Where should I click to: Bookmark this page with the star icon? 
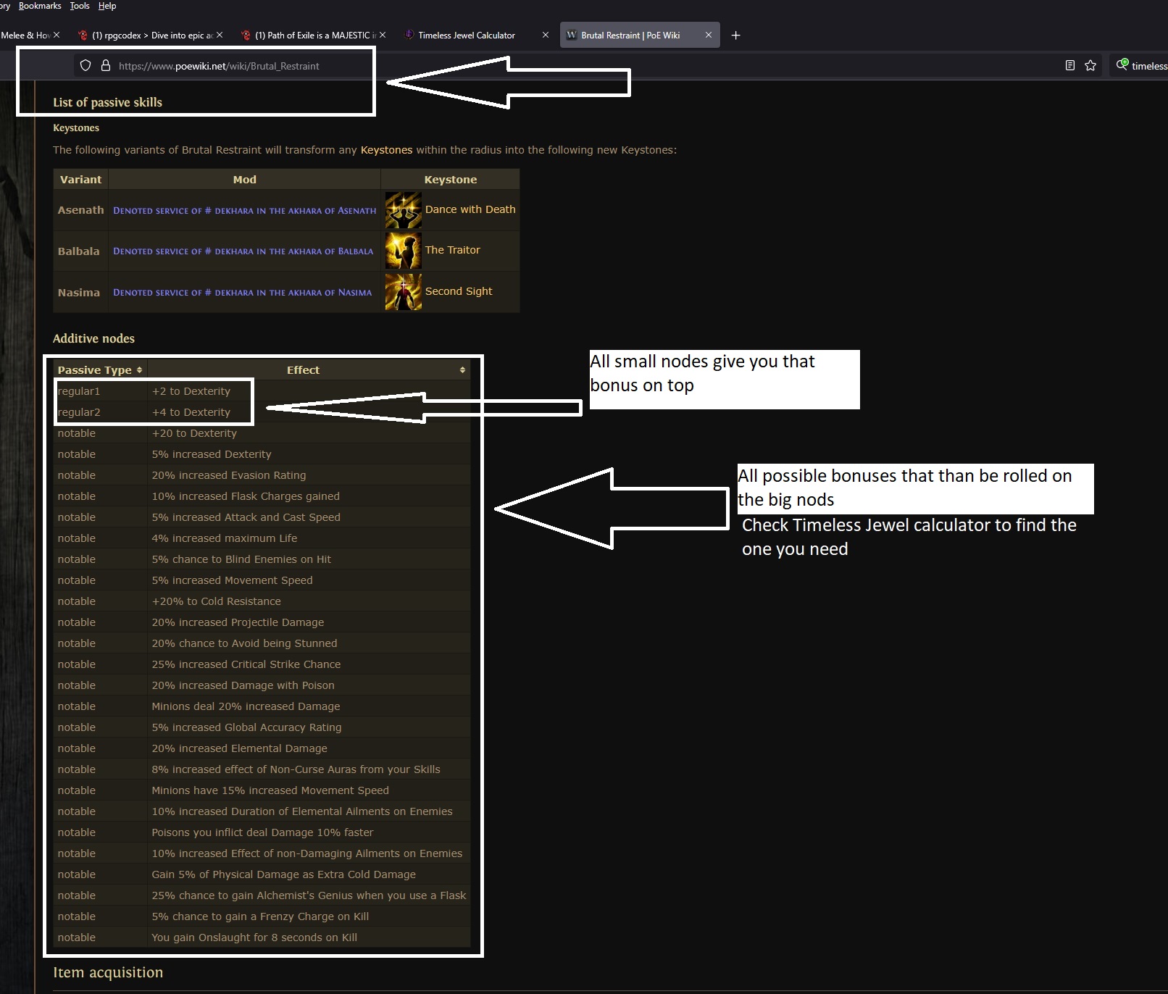1090,65
